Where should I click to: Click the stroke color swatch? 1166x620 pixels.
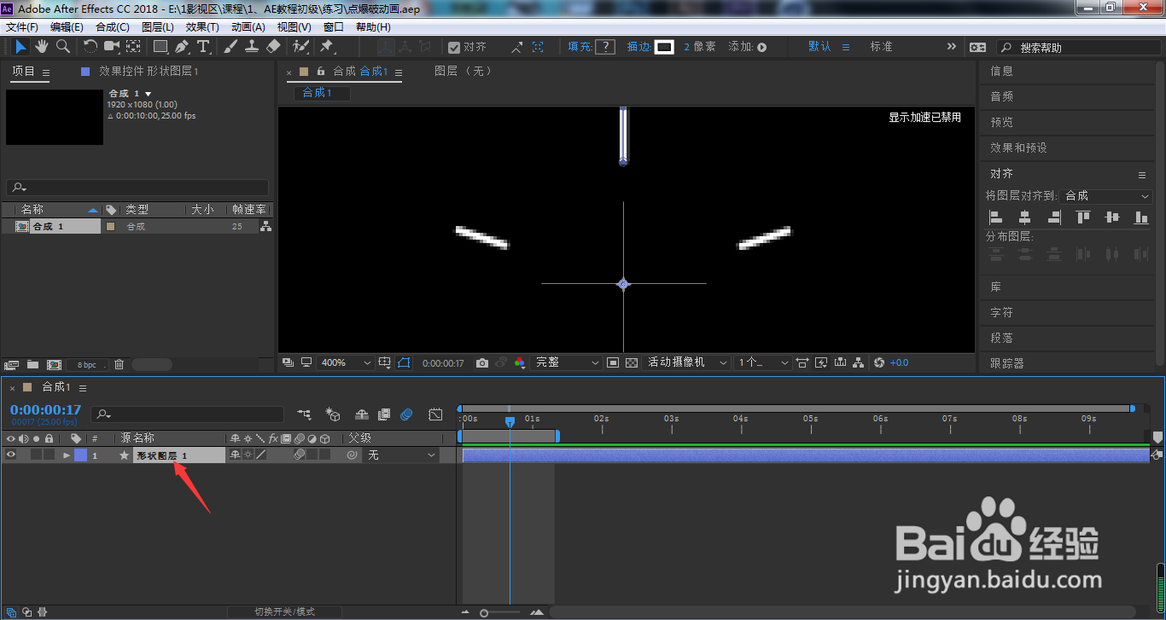(665, 47)
